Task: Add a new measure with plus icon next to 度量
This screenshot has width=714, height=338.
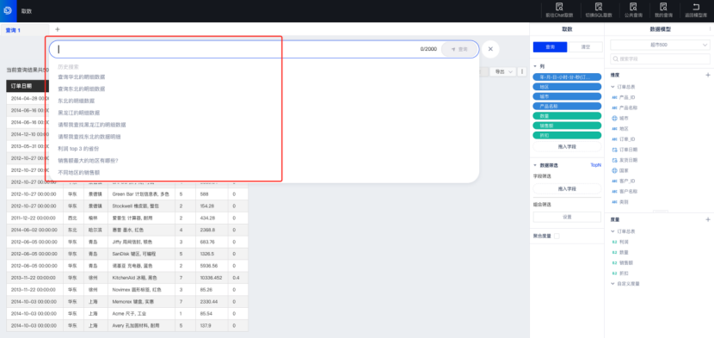Action: tap(707, 219)
